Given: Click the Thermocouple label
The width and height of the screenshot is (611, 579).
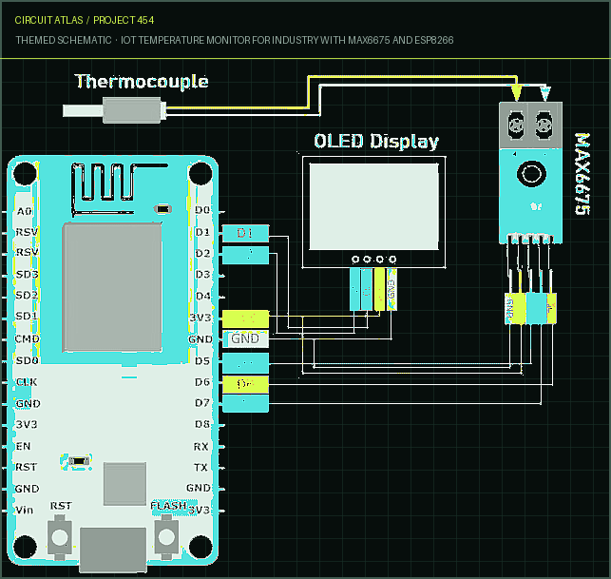Looking at the screenshot, I should click(142, 82).
